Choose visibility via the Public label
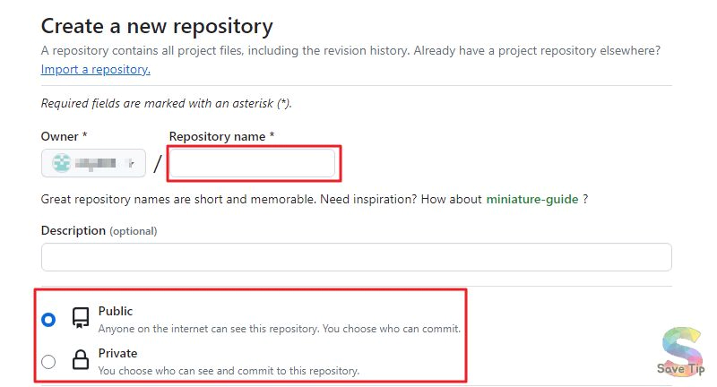Image resolution: width=717 pixels, height=387 pixels. pos(116,311)
